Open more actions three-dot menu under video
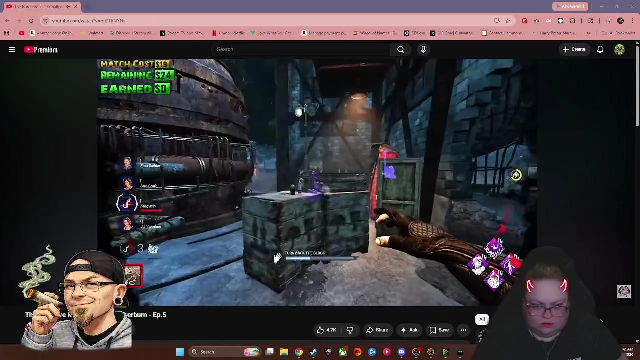The width and height of the screenshot is (640, 360). [463, 330]
